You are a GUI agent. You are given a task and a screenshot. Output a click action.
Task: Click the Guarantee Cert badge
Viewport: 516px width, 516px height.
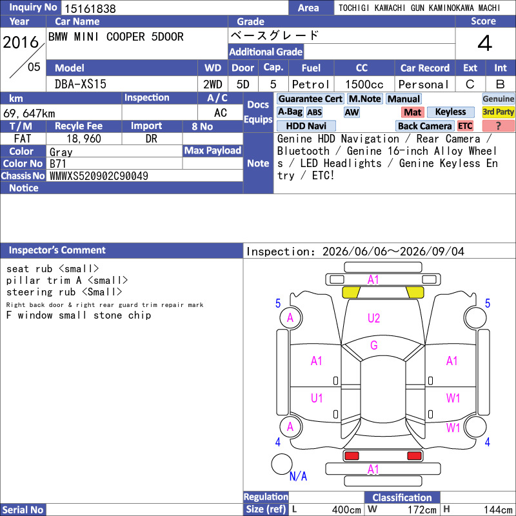point(310,99)
